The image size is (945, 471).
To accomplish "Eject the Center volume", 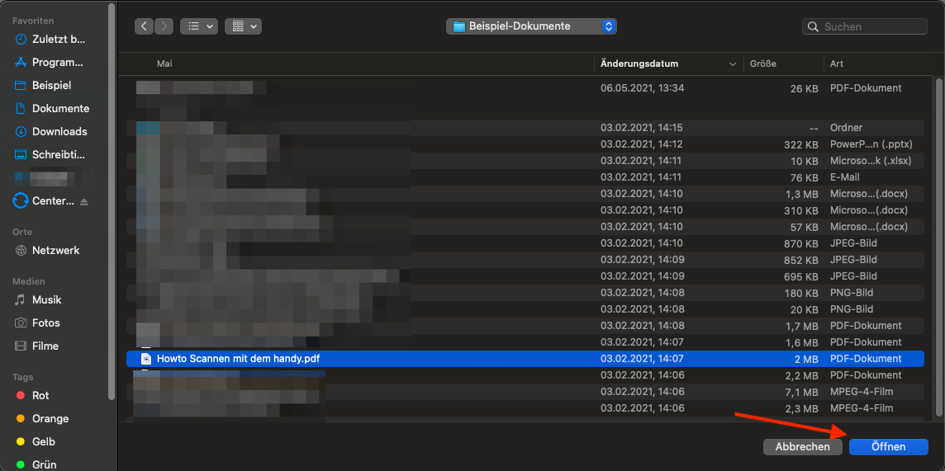I will [x=83, y=201].
